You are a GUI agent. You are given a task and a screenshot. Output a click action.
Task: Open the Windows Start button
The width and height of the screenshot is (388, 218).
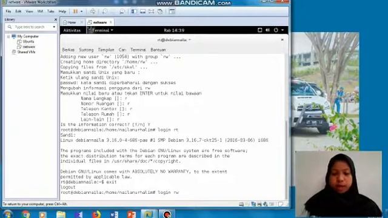coord(7,214)
